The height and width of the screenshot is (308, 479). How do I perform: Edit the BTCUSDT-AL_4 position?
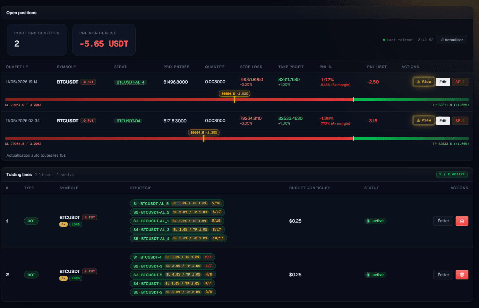click(x=443, y=82)
